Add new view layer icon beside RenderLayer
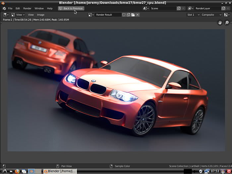This screenshot has width=232, height=174. [x=223, y=8]
